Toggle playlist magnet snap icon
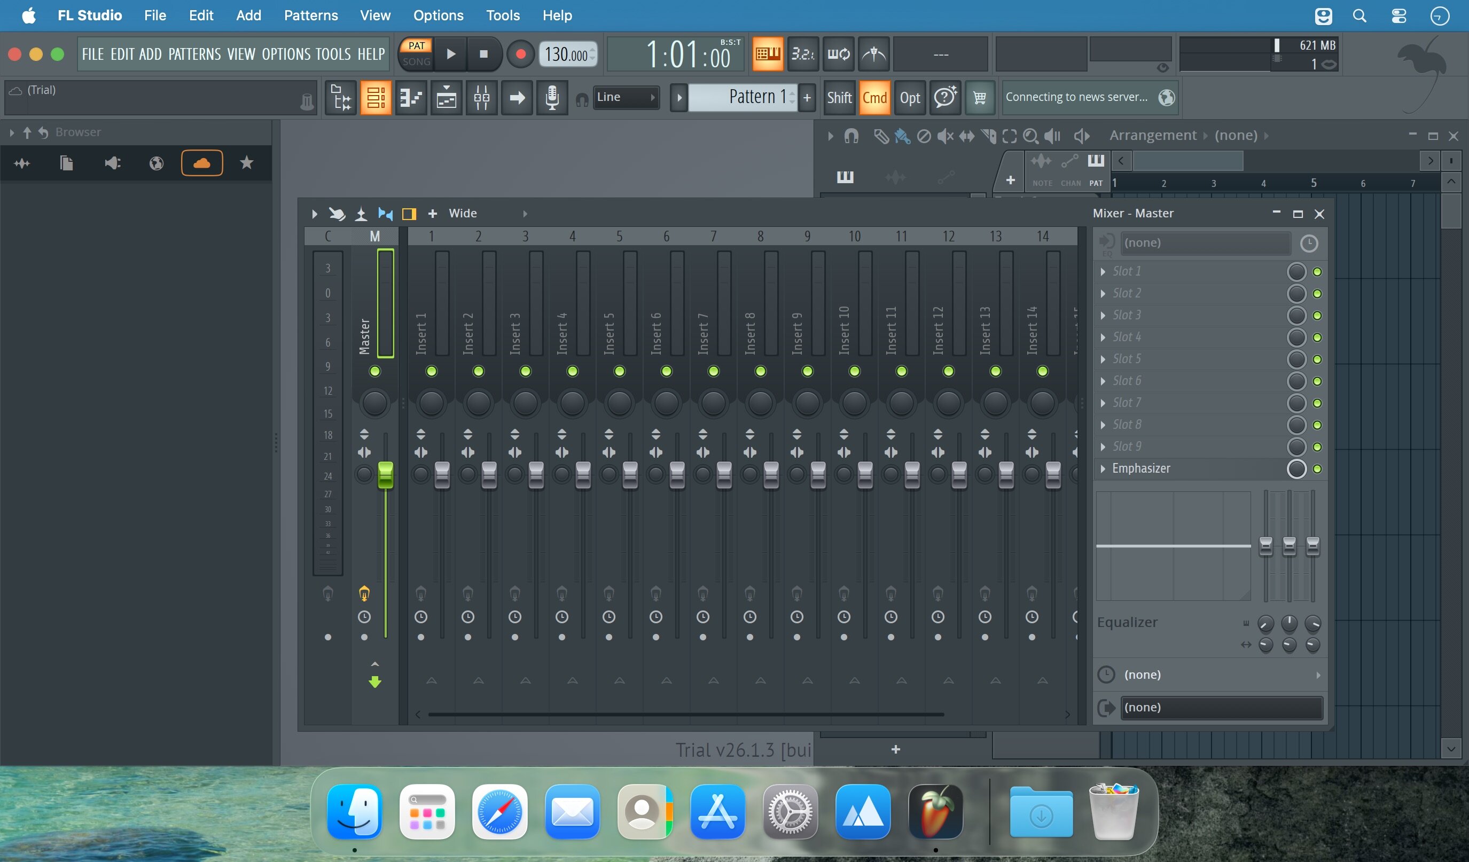1469x862 pixels. coord(851,136)
